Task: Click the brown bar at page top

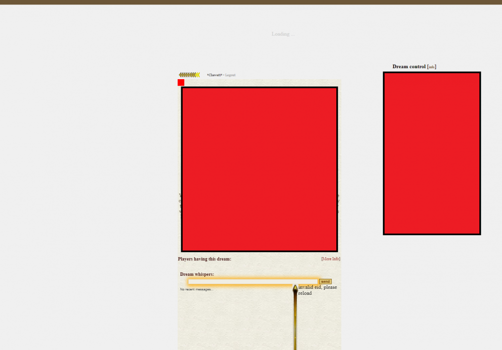Action: pos(251,2)
